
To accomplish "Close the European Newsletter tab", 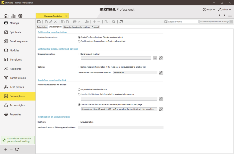I will (x=67, y=16).
